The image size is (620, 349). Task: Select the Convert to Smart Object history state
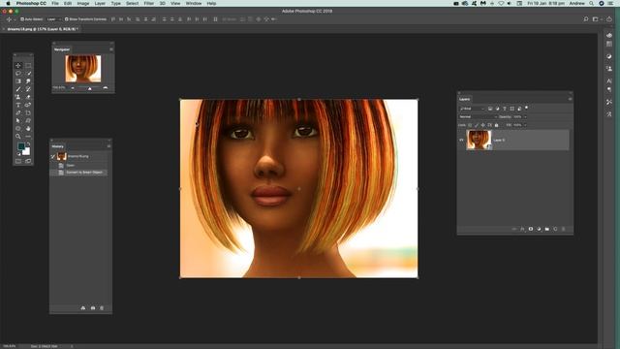click(79, 173)
